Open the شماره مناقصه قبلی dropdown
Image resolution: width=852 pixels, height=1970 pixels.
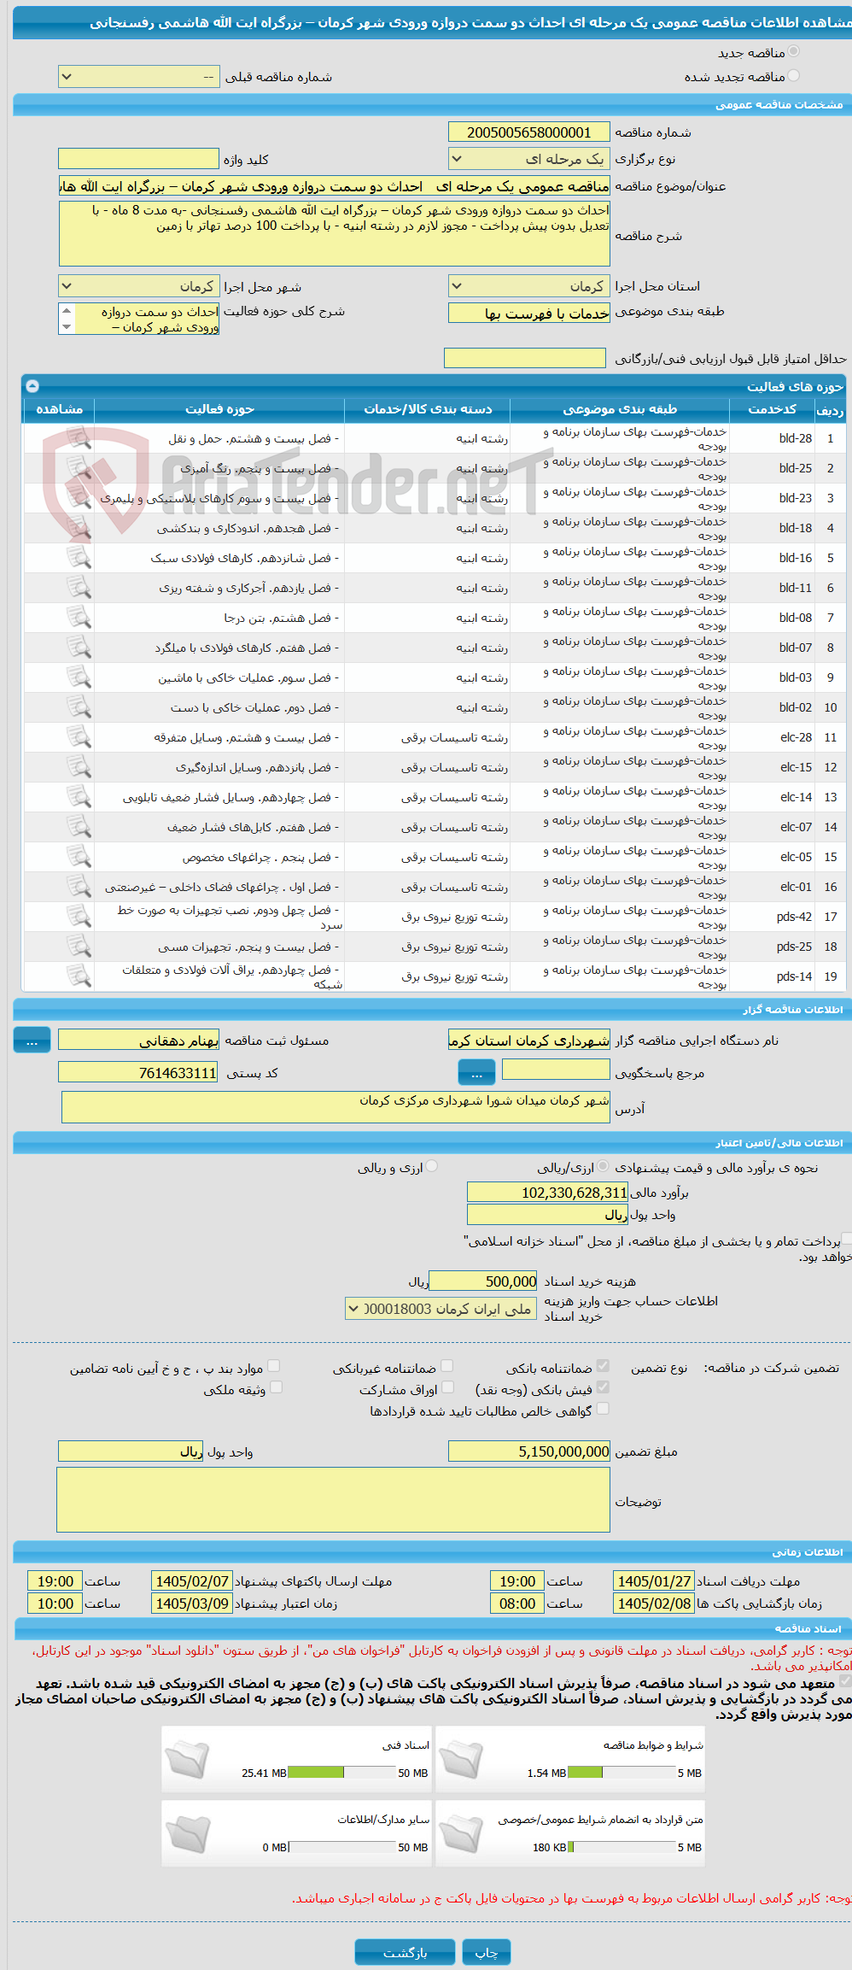[x=139, y=77]
